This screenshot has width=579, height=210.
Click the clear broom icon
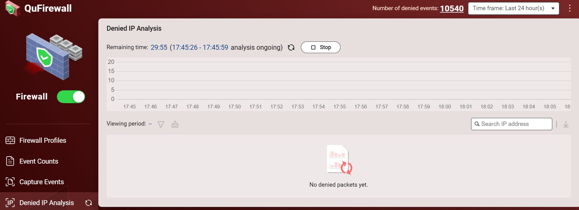[x=175, y=124]
